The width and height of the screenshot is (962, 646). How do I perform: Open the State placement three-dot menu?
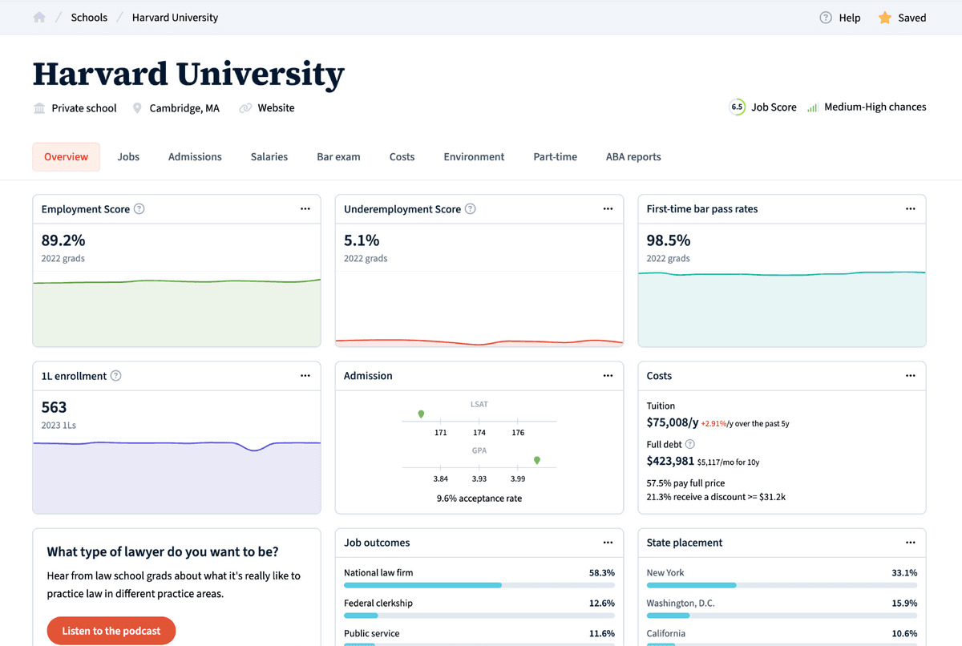click(910, 543)
